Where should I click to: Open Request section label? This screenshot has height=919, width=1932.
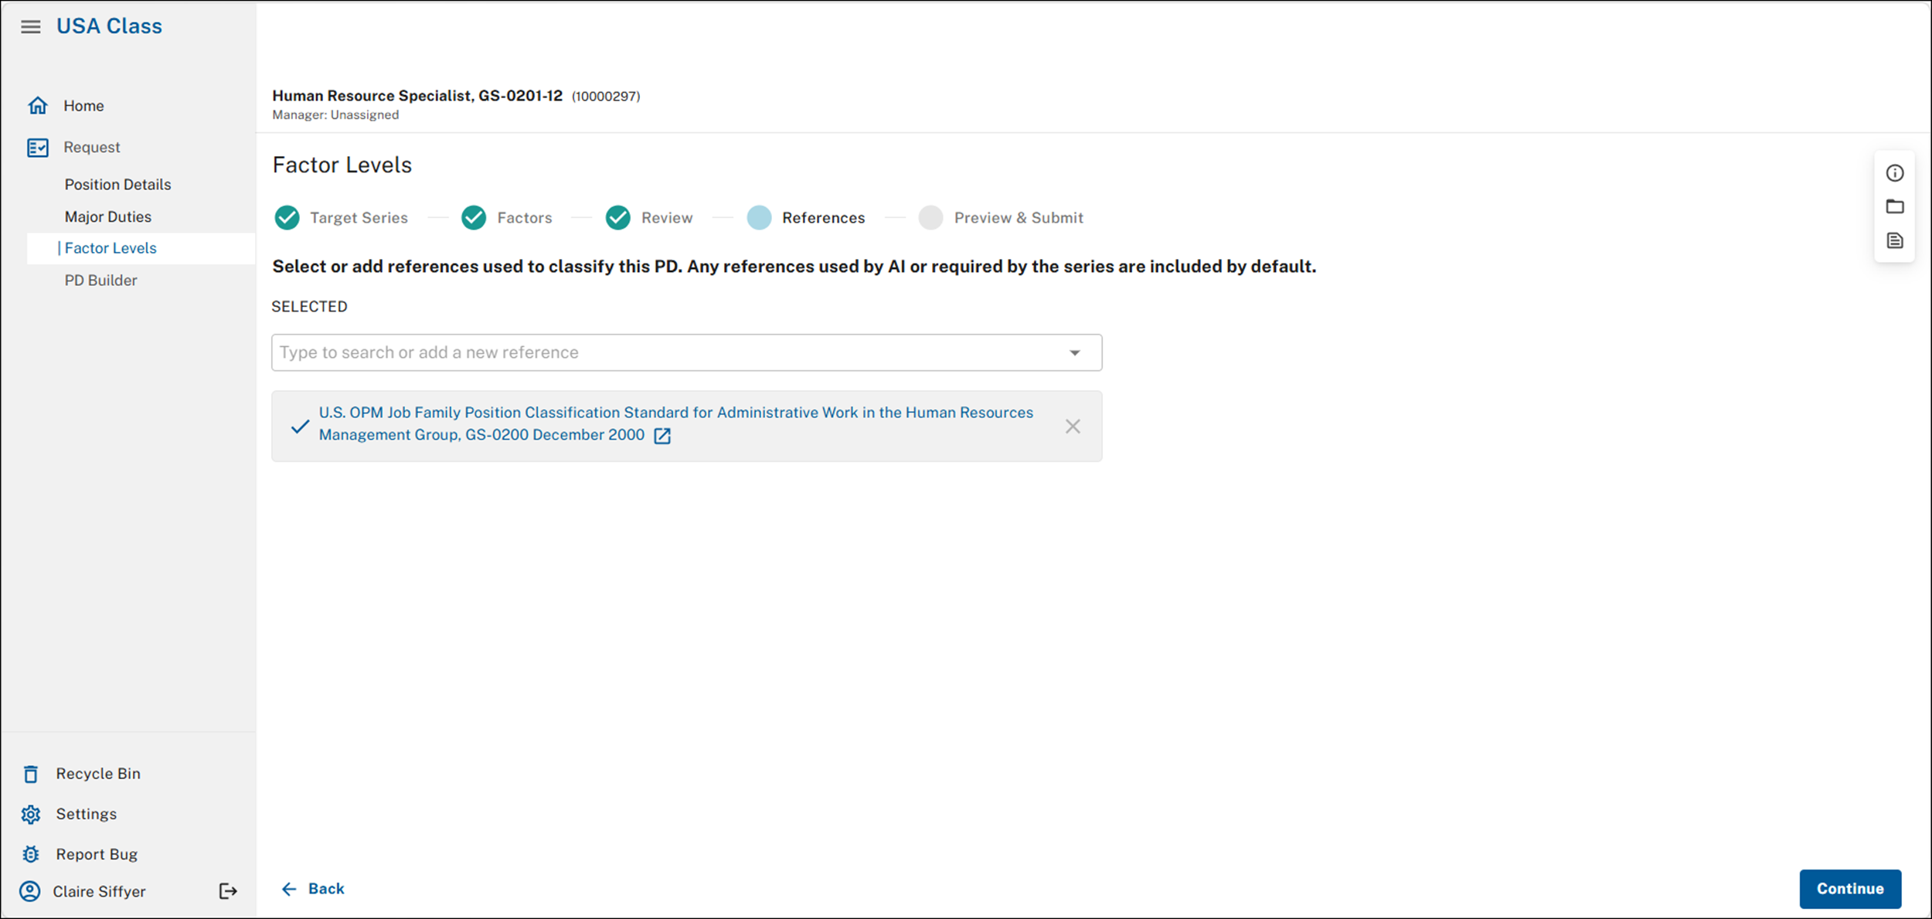pos(91,148)
